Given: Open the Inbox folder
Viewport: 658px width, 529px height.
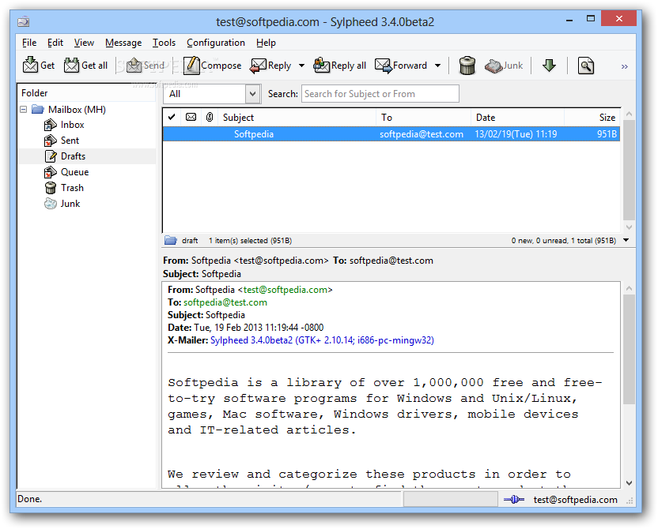Looking at the screenshot, I should coord(72,125).
